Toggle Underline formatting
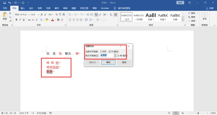 click(x=24, y=20)
